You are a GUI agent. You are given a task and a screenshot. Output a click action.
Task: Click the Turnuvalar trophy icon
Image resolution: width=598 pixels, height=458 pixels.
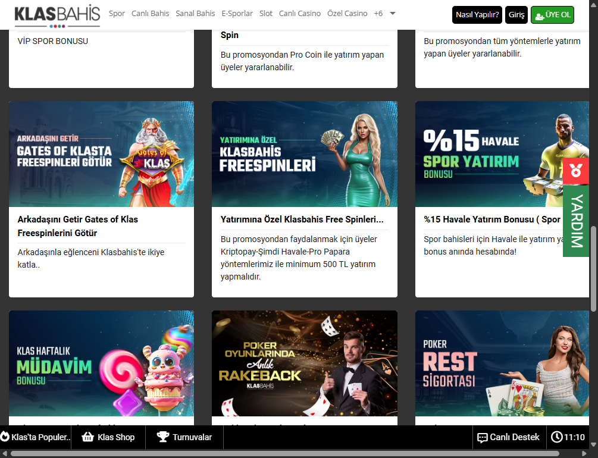(162, 437)
